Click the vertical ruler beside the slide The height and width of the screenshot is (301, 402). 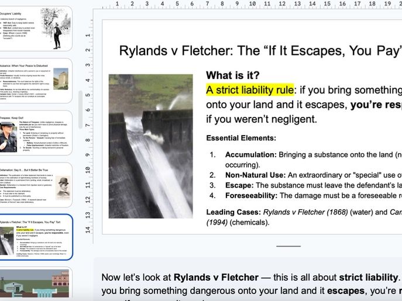click(x=88, y=127)
